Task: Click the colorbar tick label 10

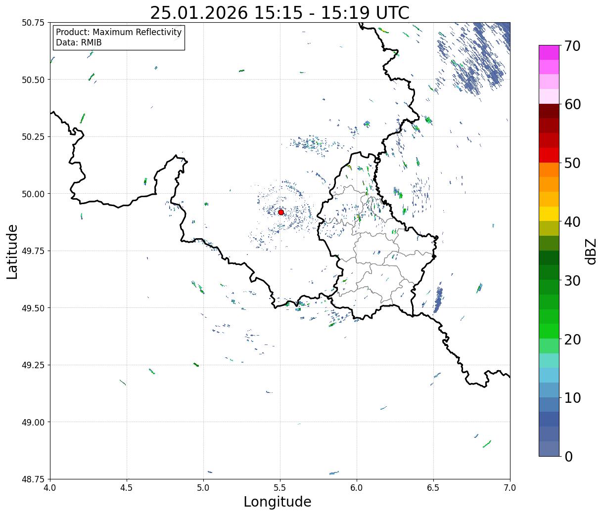Action: coord(572,398)
